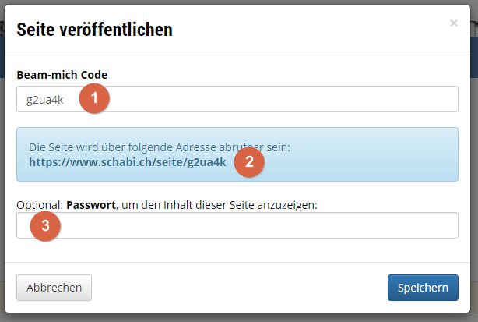Viewport: 478px width, 322px height.
Task: Click the red annotation marker number 2
Action: (x=249, y=162)
